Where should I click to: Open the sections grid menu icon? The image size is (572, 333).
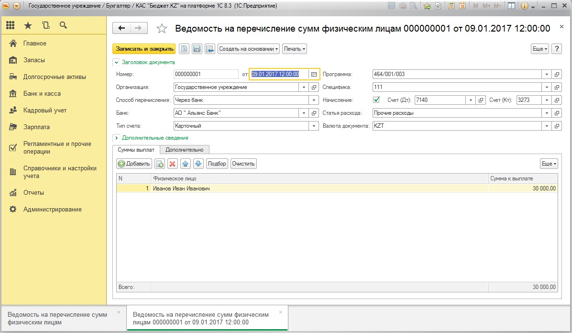tap(10, 25)
